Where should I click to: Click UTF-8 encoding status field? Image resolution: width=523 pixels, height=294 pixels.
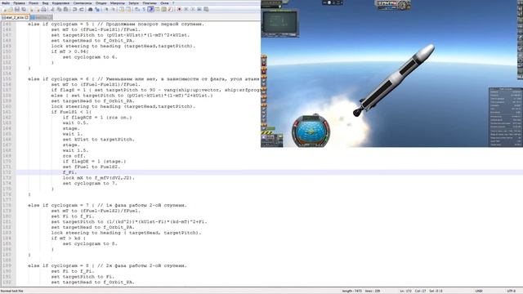coord(511,291)
